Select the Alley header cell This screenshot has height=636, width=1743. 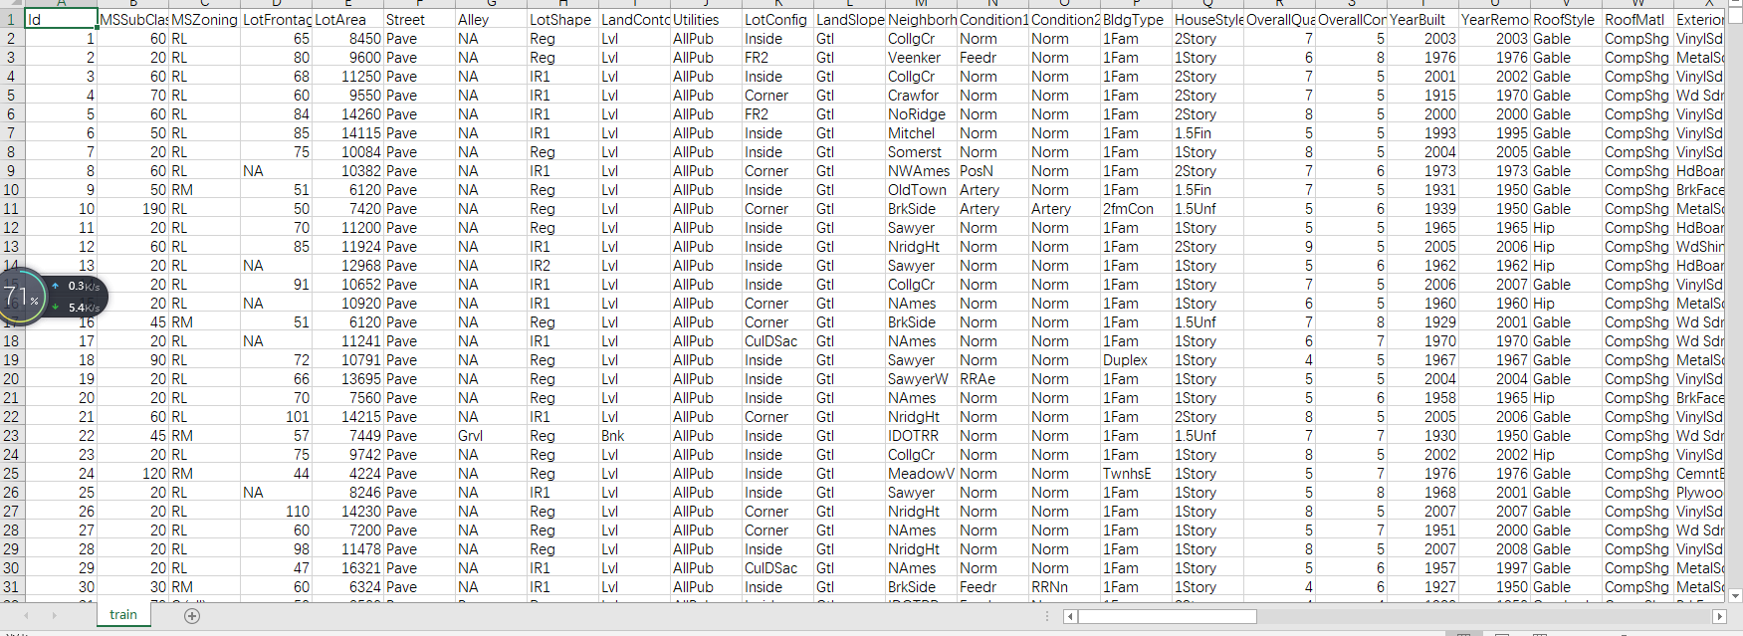click(491, 19)
